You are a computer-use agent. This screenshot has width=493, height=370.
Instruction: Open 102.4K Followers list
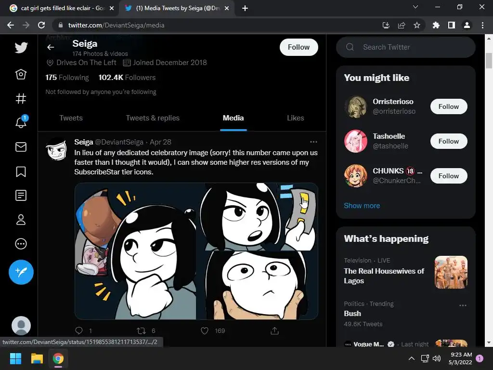(127, 78)
